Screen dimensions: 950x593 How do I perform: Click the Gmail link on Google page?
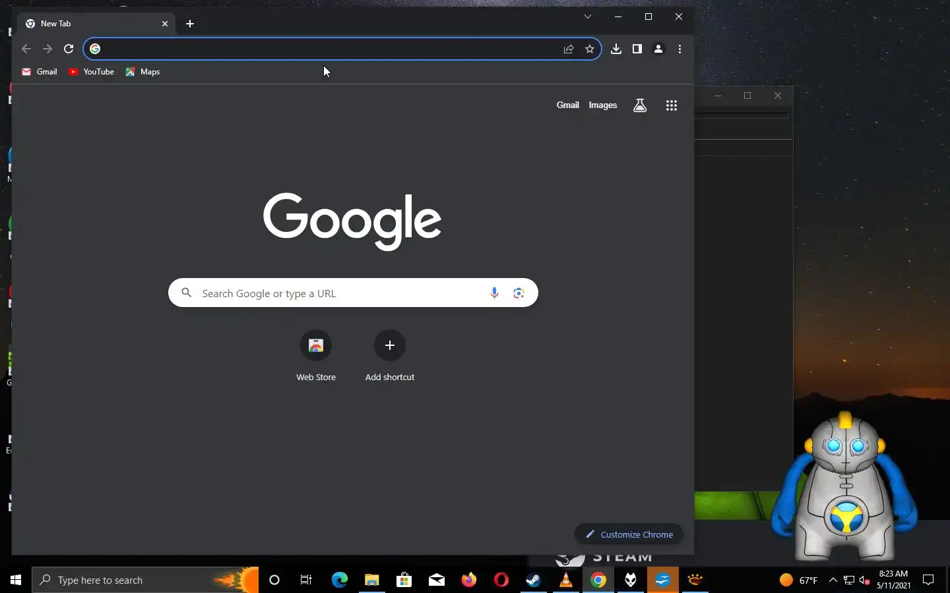coord(567,105)
